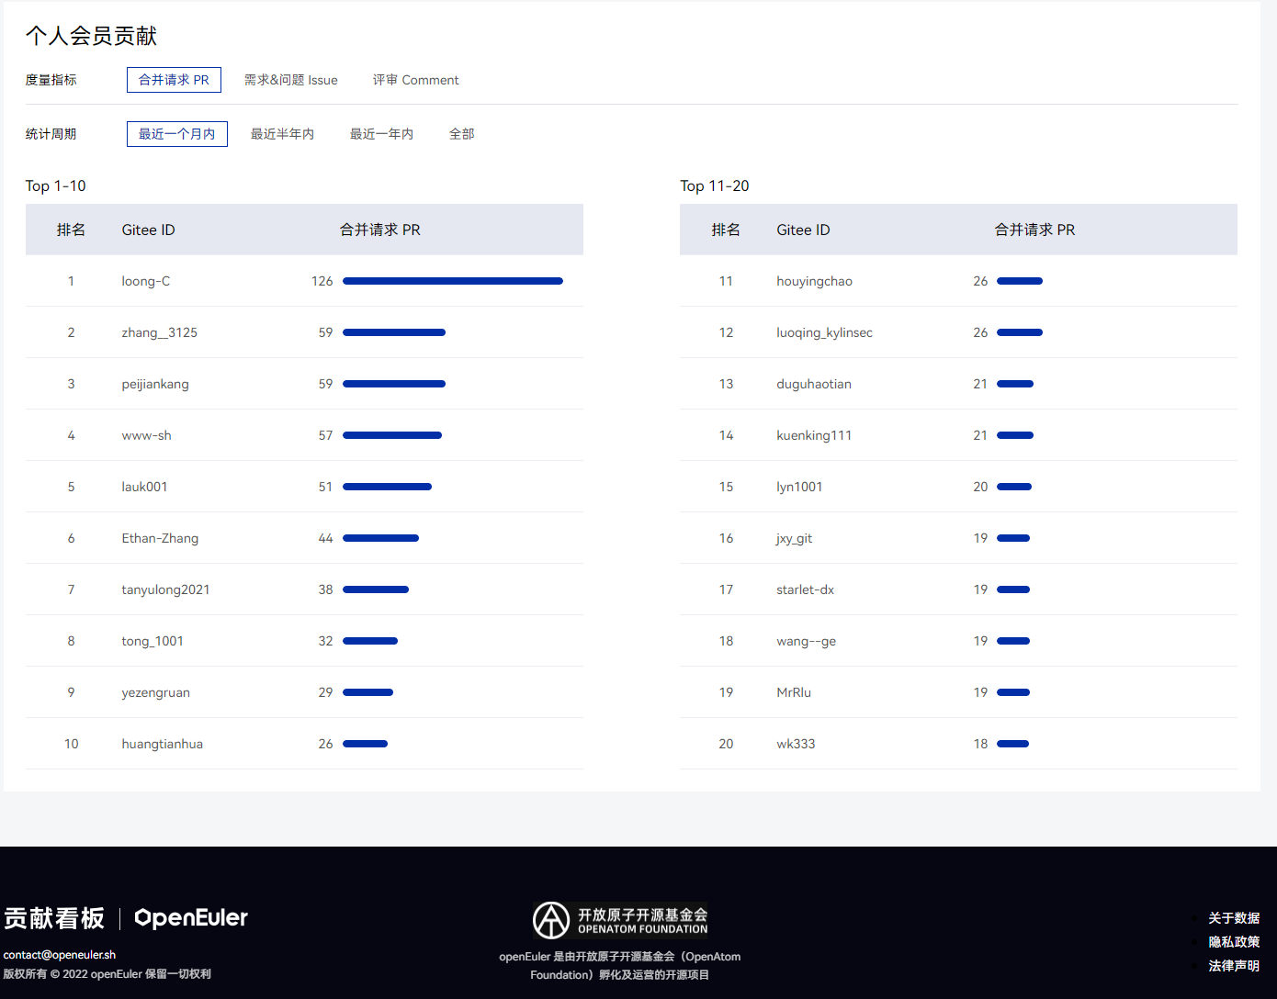This screenshot has height=999, width=1277.
Task: Open the 隐私政策 privacy policy link
Action: [1233, 942]
